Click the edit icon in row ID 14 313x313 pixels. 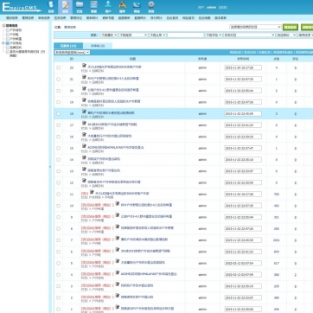(84, 157)
